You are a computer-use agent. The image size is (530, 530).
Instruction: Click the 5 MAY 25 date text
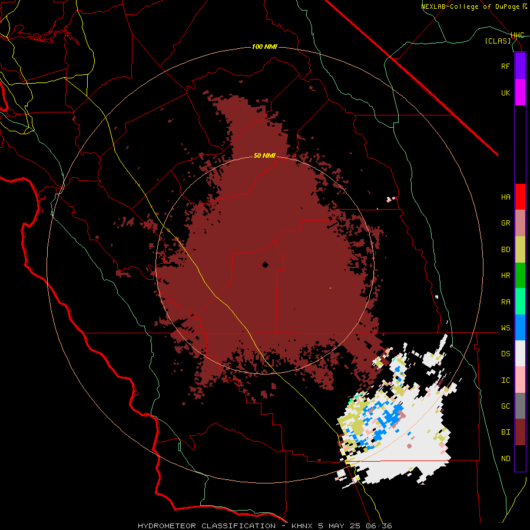(340, 526)
